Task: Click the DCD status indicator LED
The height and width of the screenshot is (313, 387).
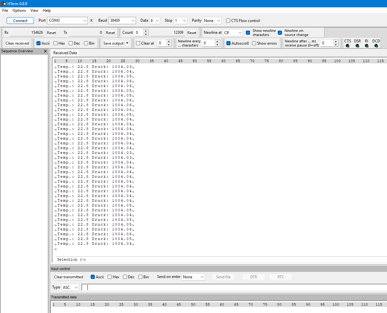Action: pos(376,46)
